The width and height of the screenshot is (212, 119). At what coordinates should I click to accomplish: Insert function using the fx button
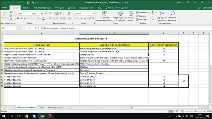coord(35,28)
